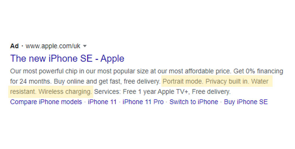Viewport: 295px width, 149px height.
Task: Click the 'Compare iPhone models' sitelink
Action: coord(46,102)
